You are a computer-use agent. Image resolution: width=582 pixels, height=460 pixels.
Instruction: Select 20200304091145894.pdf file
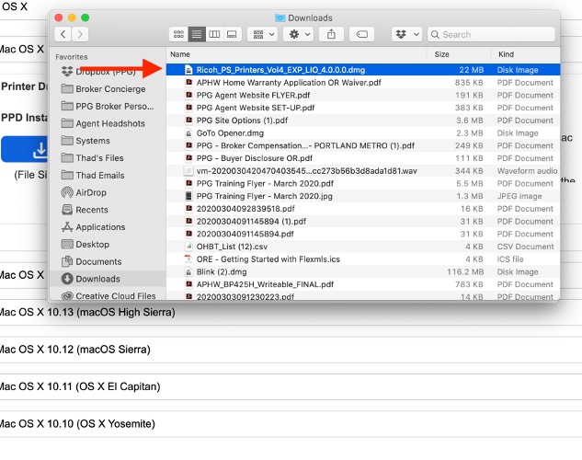click(363, 234)
